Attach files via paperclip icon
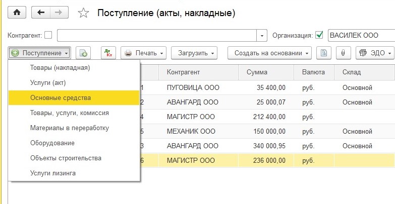 [344, 53]
